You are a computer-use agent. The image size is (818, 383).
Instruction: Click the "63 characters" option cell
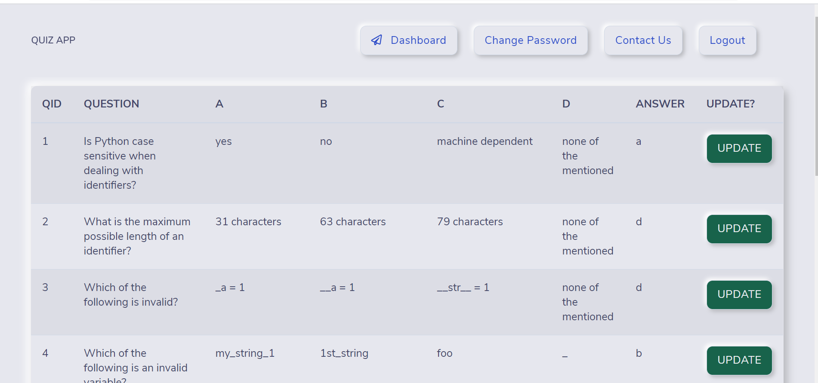(x=352, y=222)
